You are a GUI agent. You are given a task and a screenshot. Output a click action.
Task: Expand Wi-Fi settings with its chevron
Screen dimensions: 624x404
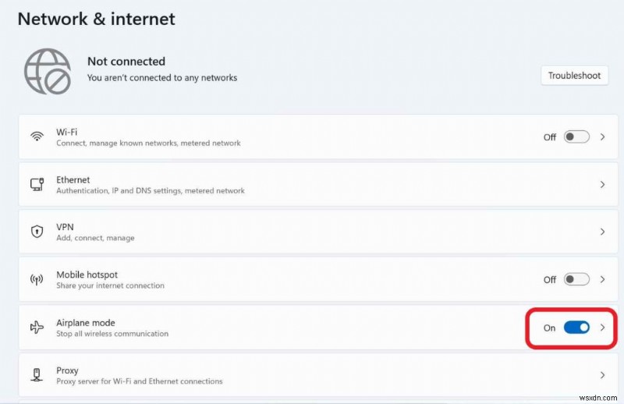pyautogui.click(x=602, y=136)
